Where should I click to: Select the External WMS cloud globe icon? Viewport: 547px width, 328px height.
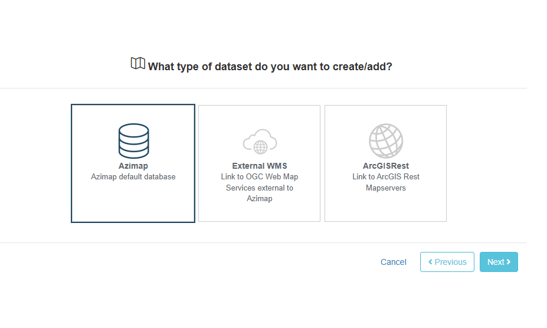pyautogui.click(x=260, y=142)
